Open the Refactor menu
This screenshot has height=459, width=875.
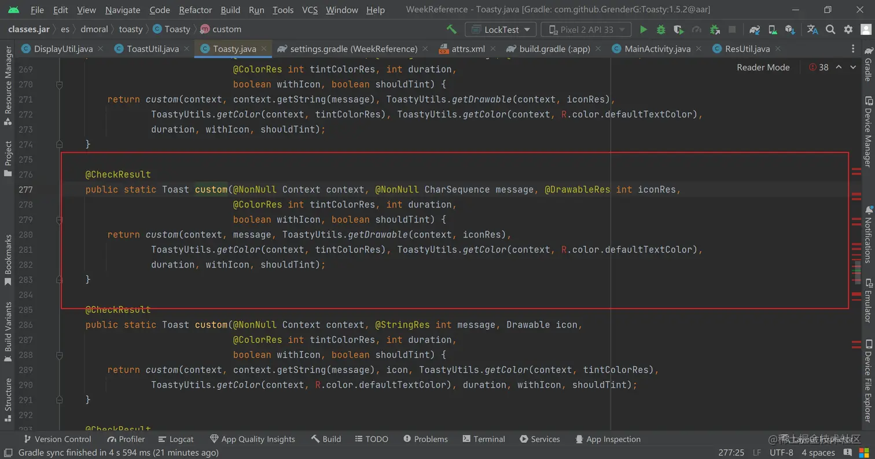(x=195, y=10)
